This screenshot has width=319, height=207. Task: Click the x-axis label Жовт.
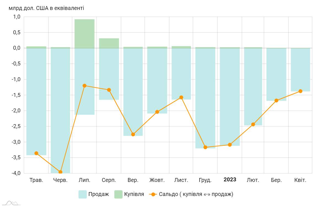coord(157,180)
